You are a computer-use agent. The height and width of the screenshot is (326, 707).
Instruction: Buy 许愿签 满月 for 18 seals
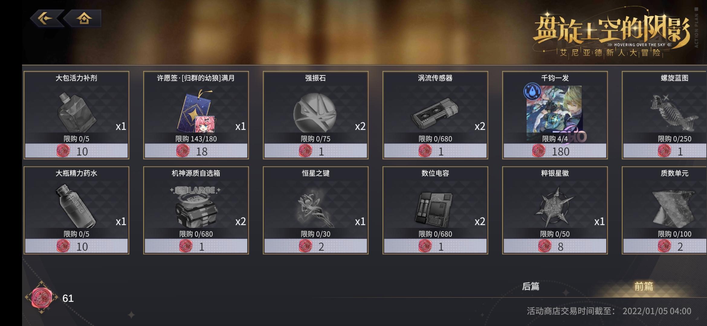[196, 151]
